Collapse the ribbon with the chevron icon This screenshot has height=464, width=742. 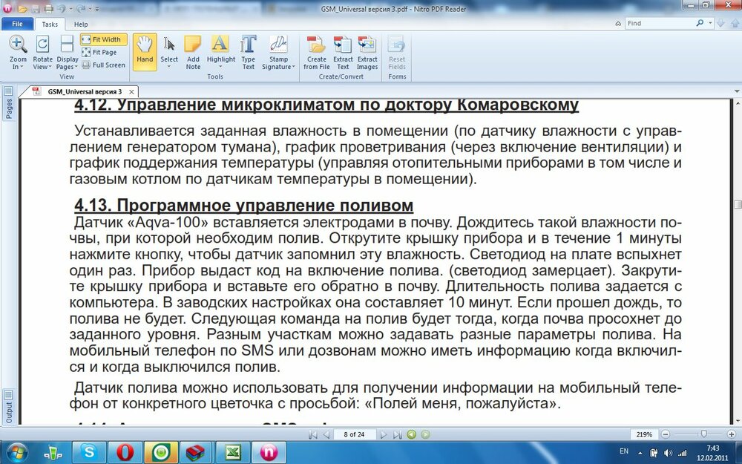(x=618, y=24)
